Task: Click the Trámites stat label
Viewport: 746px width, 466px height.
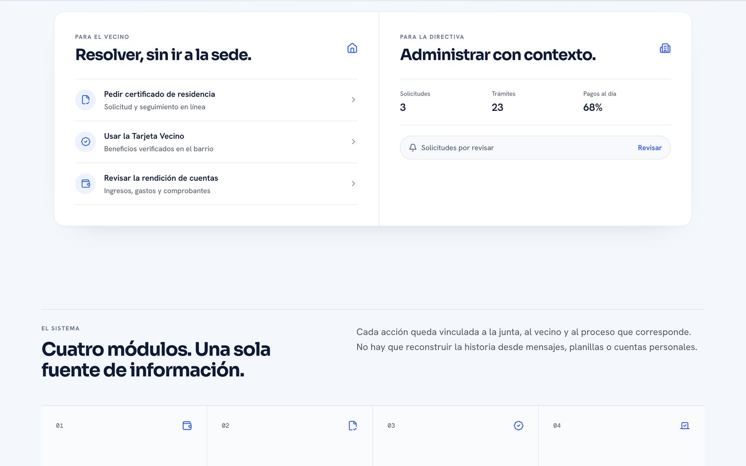Action: tap(504, 94)
